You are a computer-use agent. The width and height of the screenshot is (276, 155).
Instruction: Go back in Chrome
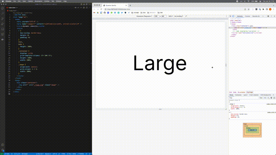tap(94, 9)
